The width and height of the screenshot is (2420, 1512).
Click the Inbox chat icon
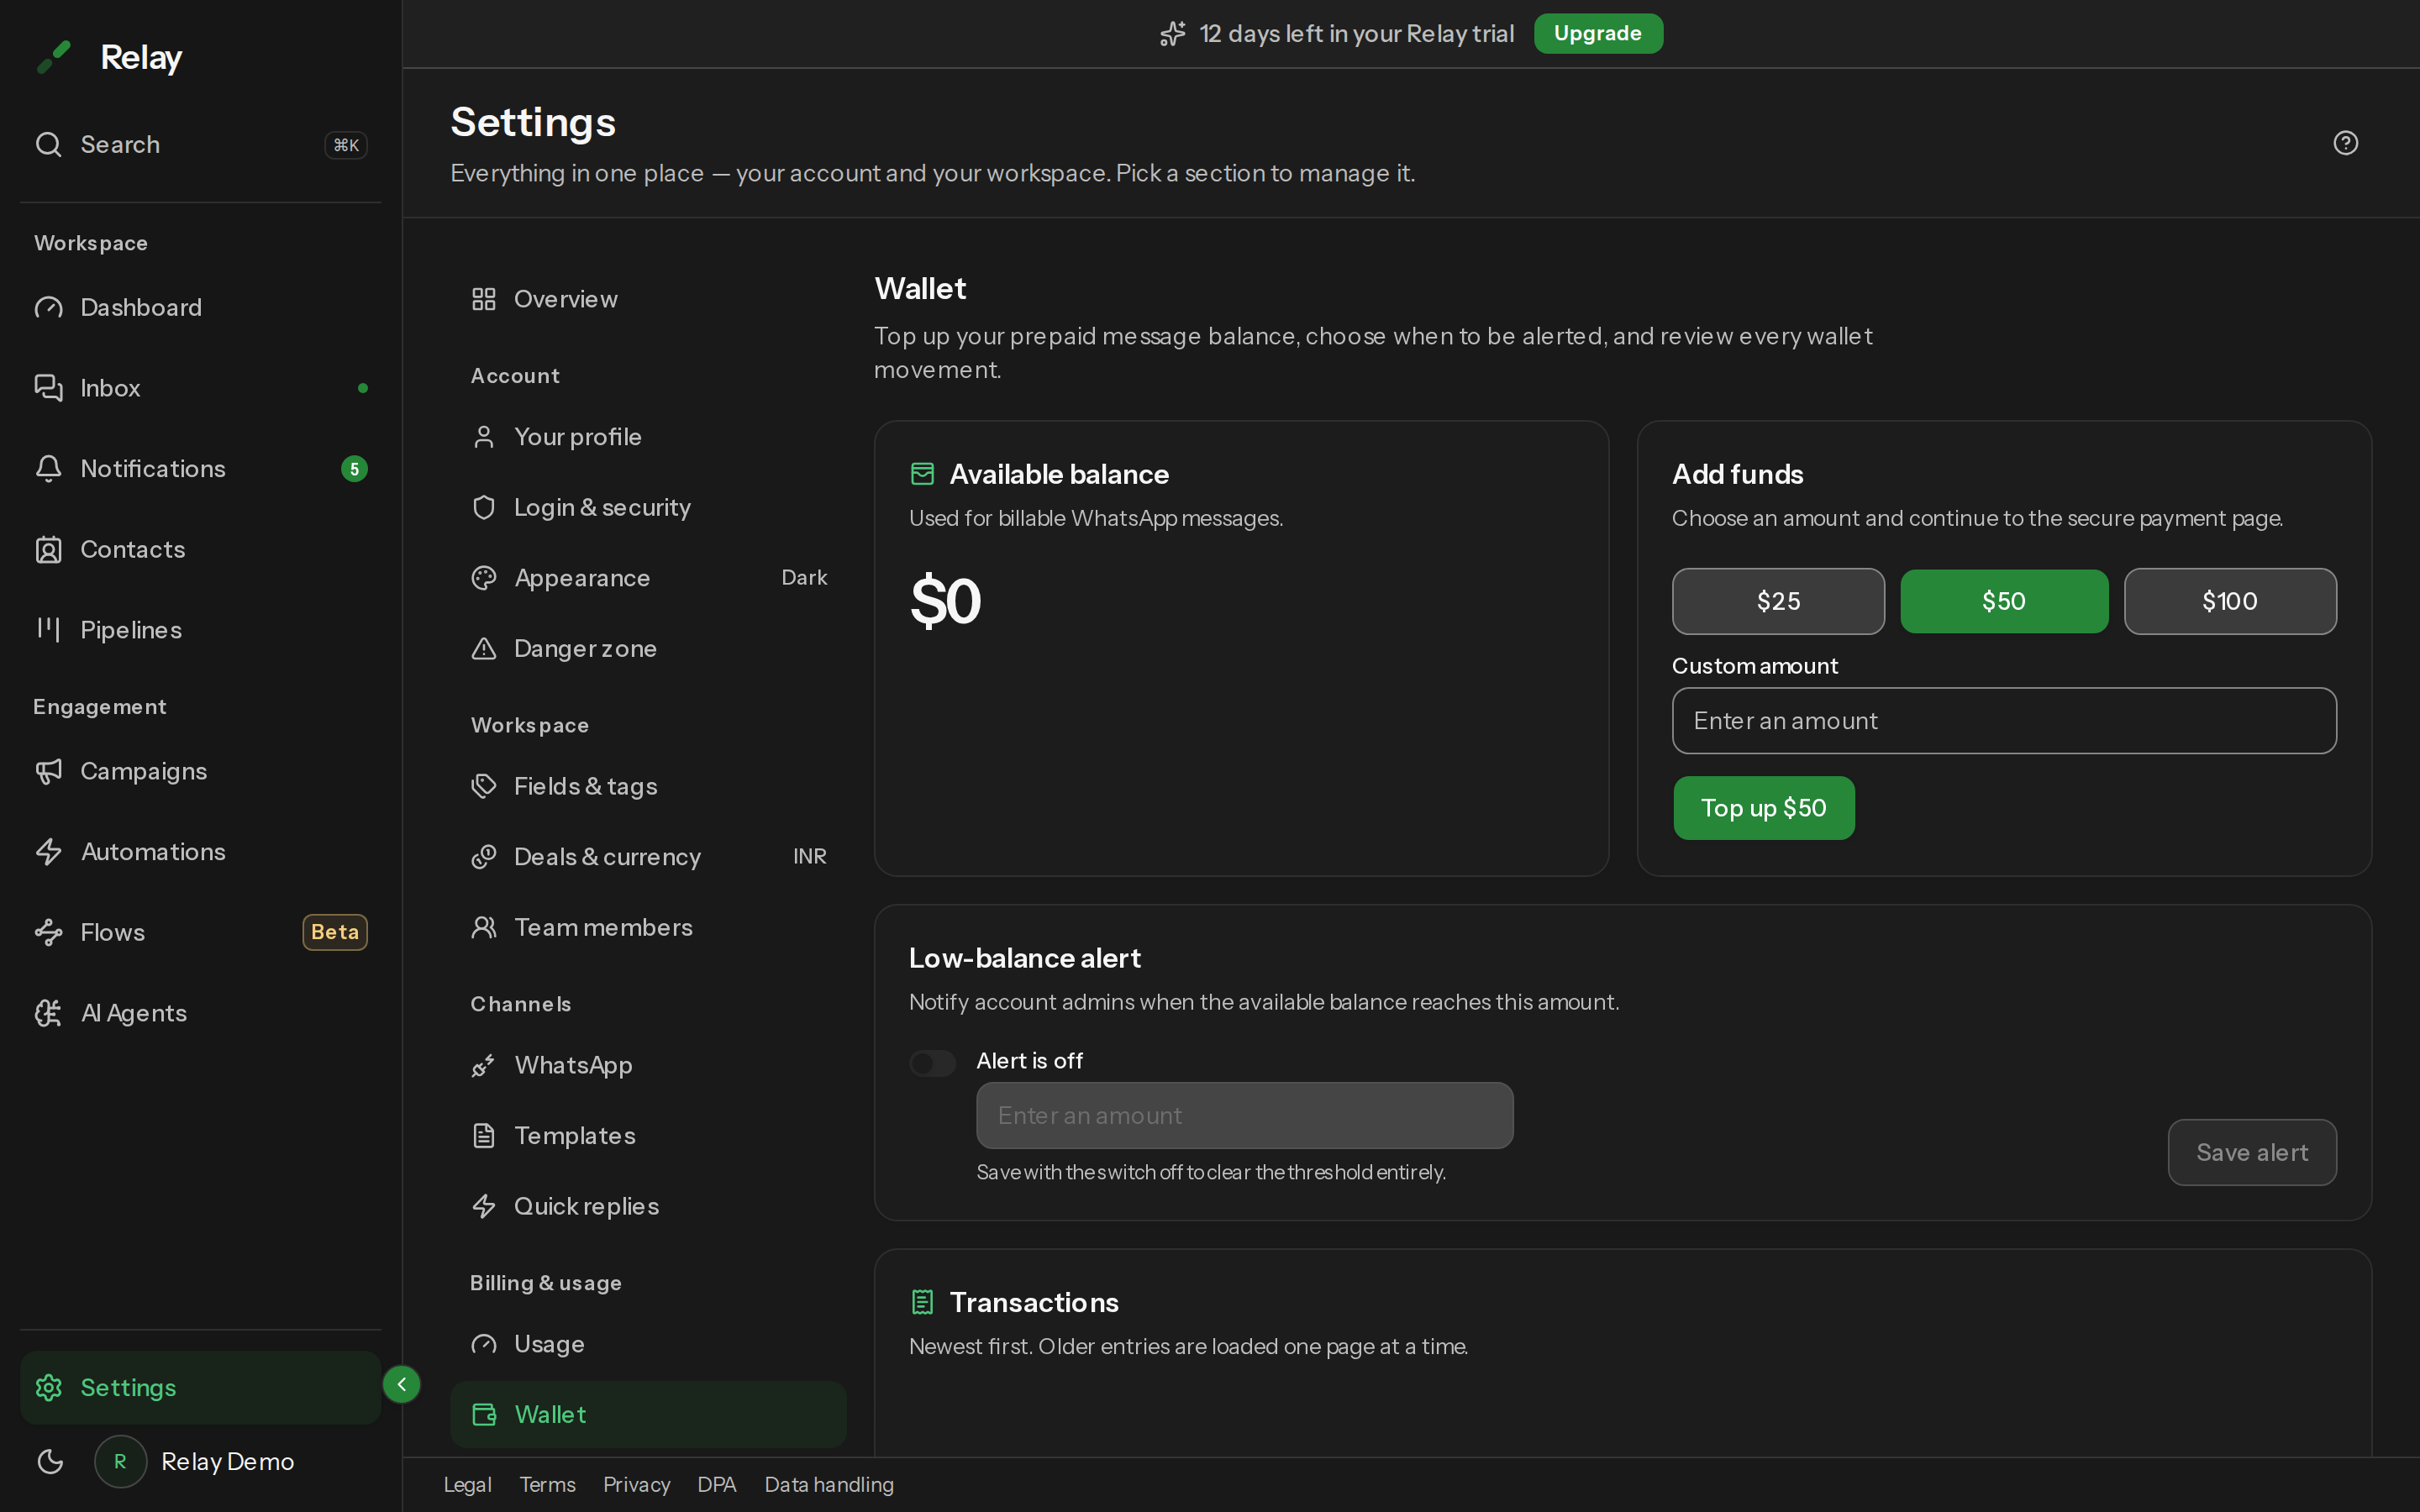click(48, 388)
